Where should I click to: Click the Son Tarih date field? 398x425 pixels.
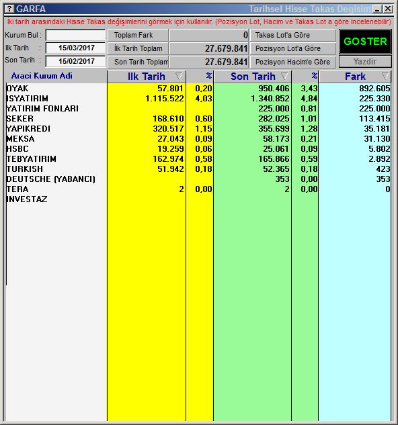tap(75, 61)
